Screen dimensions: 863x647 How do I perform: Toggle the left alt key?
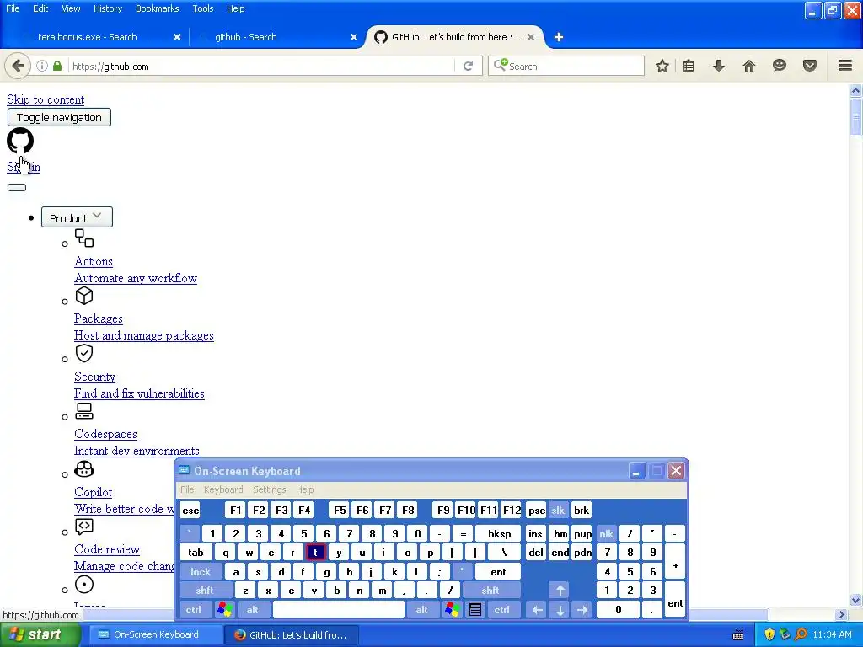point(253,610)
